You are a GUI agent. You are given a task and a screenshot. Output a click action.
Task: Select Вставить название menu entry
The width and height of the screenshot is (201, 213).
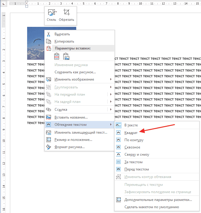71,117
